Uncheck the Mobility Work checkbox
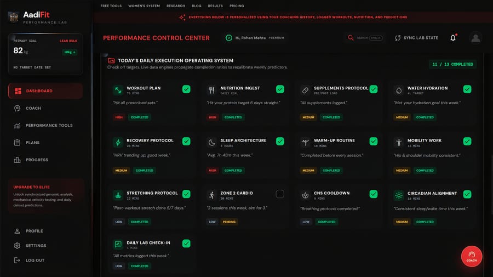The width and height of the screenshot is (493, 277). [x=467, y=142]
